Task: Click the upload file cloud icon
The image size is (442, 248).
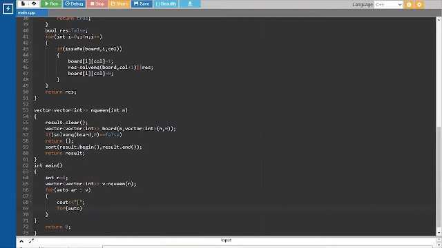Action: (x=34, y=3)
